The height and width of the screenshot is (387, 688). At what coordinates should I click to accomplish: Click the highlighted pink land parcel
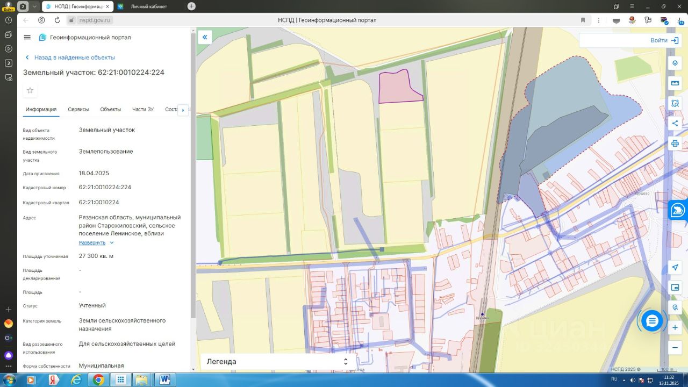(398, 89)
